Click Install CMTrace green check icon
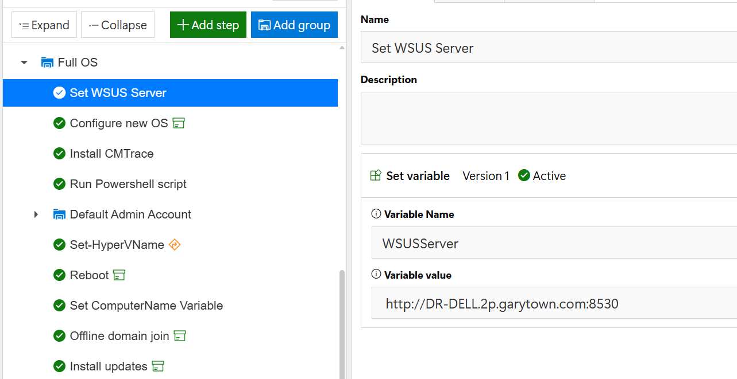 (x=59, y=154)
